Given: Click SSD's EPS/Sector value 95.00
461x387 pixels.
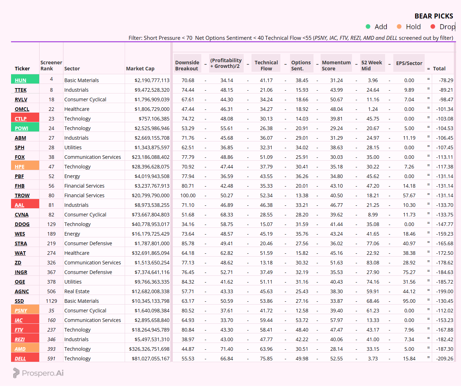Looking at the screenshot, I should tap(409, 301).
